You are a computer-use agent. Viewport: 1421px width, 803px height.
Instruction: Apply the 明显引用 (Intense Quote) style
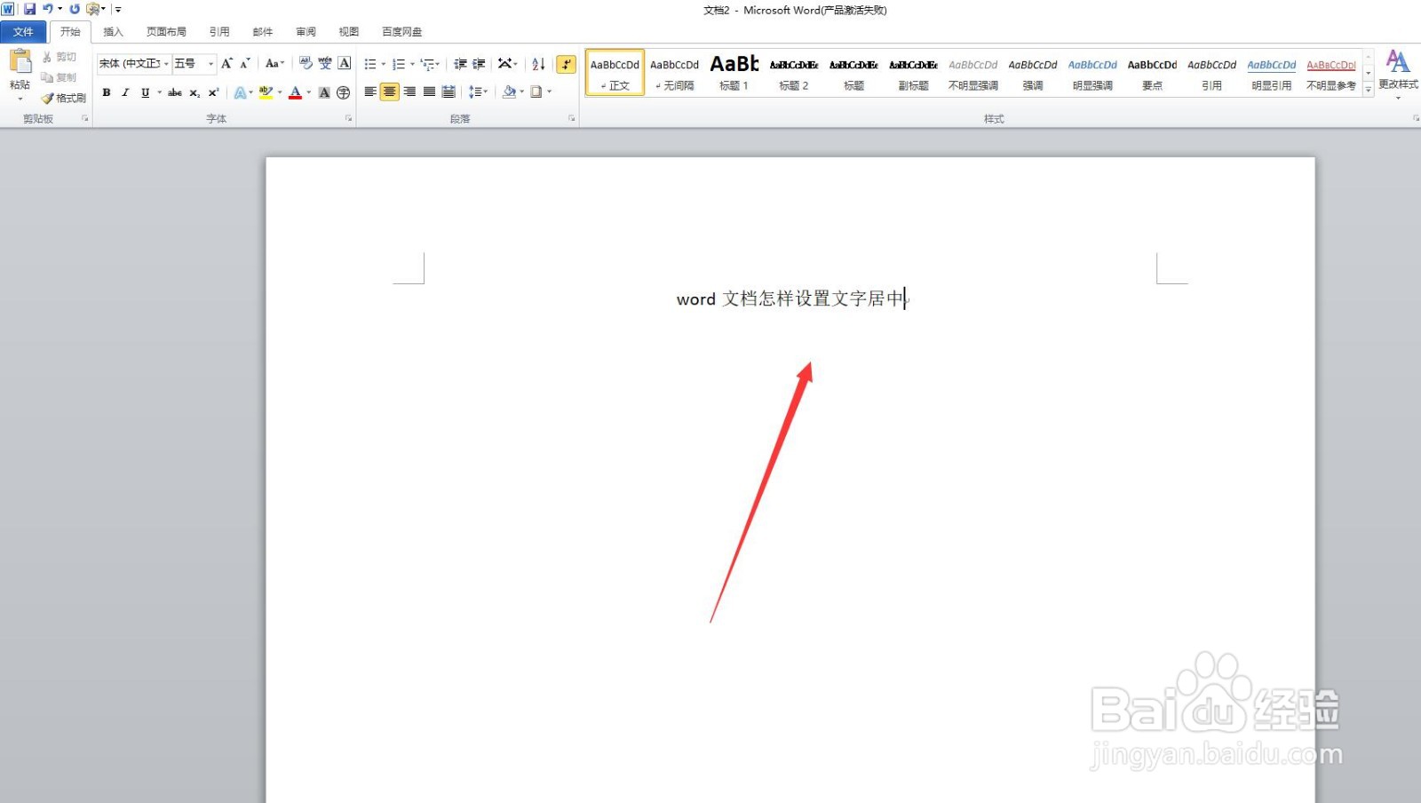[x=1272, y=73]
